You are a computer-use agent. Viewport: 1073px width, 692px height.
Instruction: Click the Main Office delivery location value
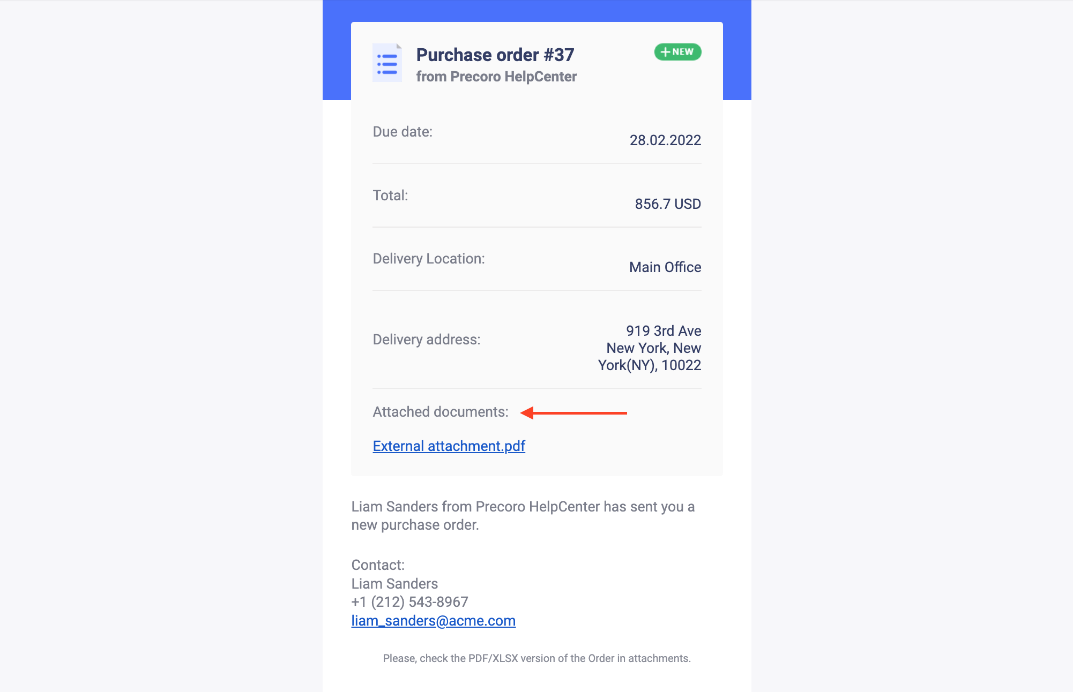(x=665, y=267)
